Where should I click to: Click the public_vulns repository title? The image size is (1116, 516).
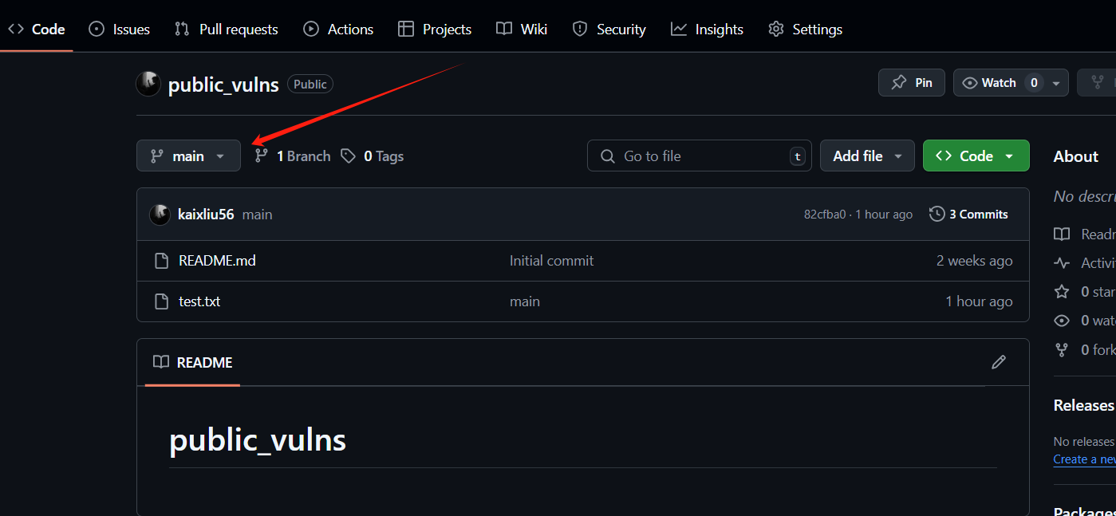223,85
